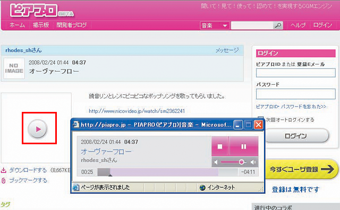Stop playback in the popup player
The height and width of the screenshot is (210, 340).
tap(220, 146)
